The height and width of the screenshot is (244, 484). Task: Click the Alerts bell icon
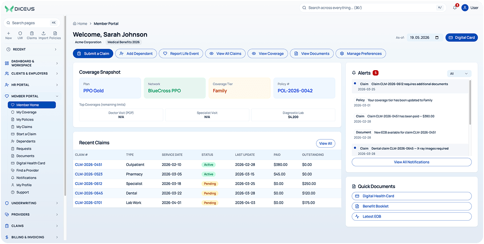tap(354, 73)
